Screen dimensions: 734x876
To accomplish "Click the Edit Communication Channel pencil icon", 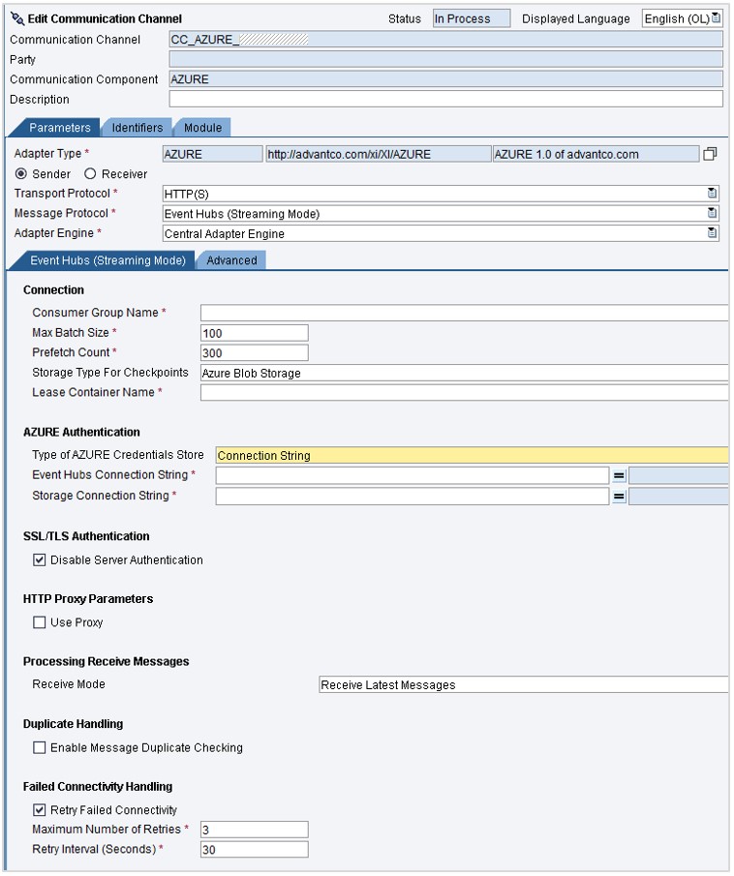I will click(17, 19).
